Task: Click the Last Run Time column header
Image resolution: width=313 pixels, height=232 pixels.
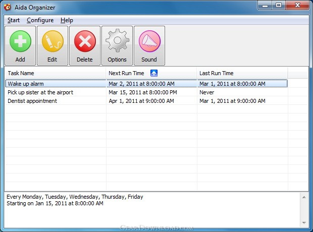Action: click(242, 73)
